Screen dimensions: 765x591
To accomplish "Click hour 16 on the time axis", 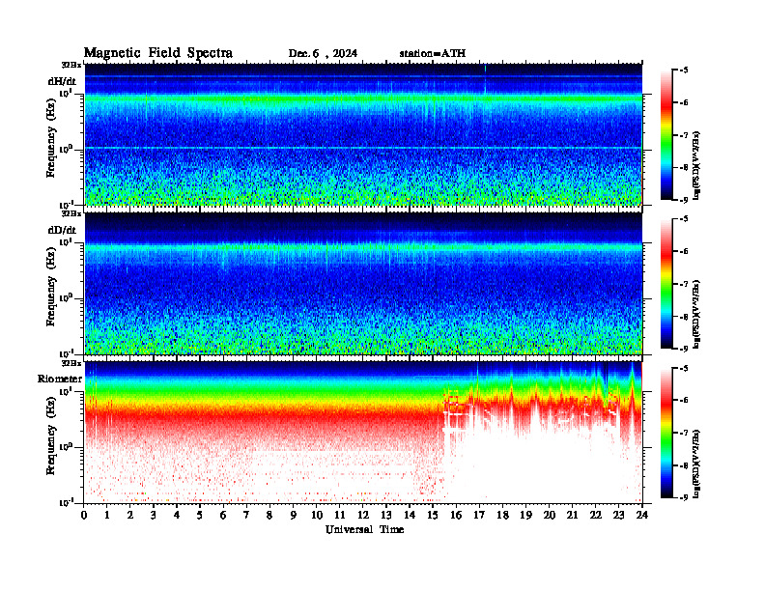I will [x=456, y=516].
